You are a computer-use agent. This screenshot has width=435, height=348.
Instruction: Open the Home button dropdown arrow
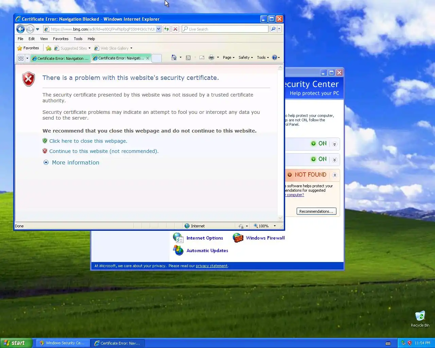pyautogui.click(x=180, y=57)
